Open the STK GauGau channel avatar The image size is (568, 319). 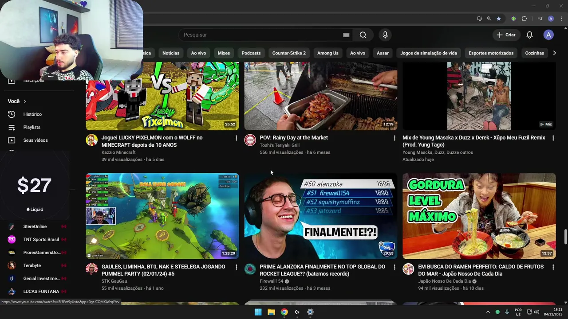coord(92,269)
